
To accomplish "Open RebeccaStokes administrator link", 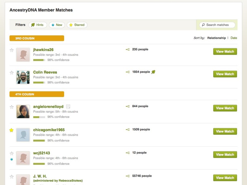I will click(x=70, y=181).
